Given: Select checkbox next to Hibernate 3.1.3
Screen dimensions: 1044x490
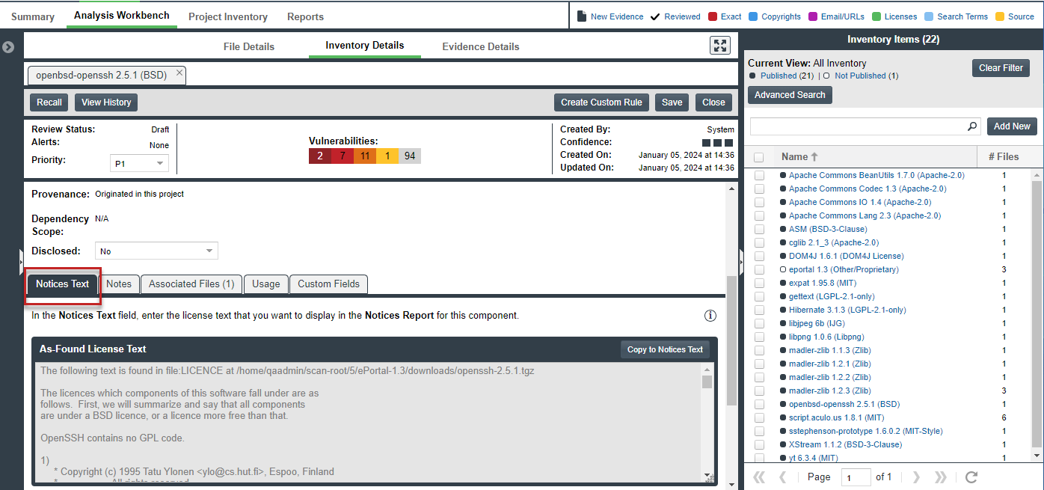Looking at the screenshot, I should pos(759,310).
